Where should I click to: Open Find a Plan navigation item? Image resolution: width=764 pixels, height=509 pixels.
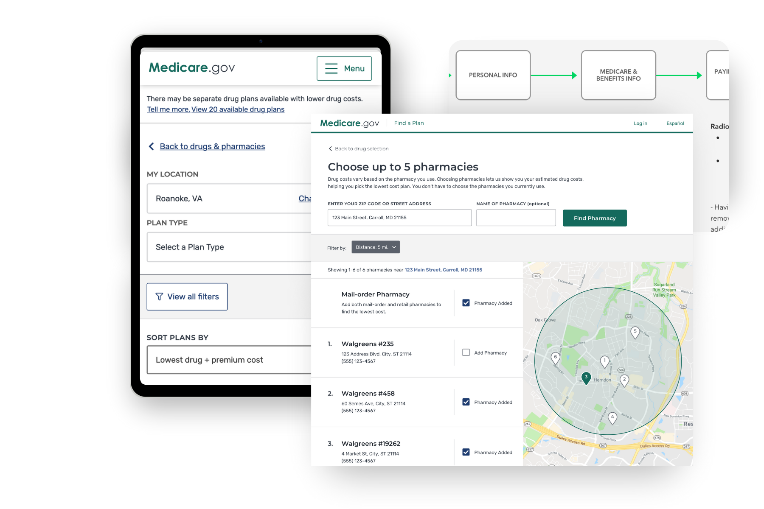409,123
